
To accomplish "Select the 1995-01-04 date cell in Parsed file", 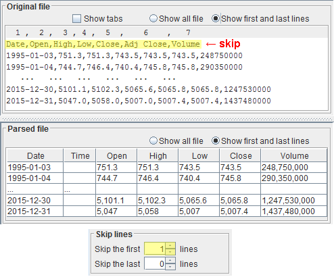I will tap(35, 178).
